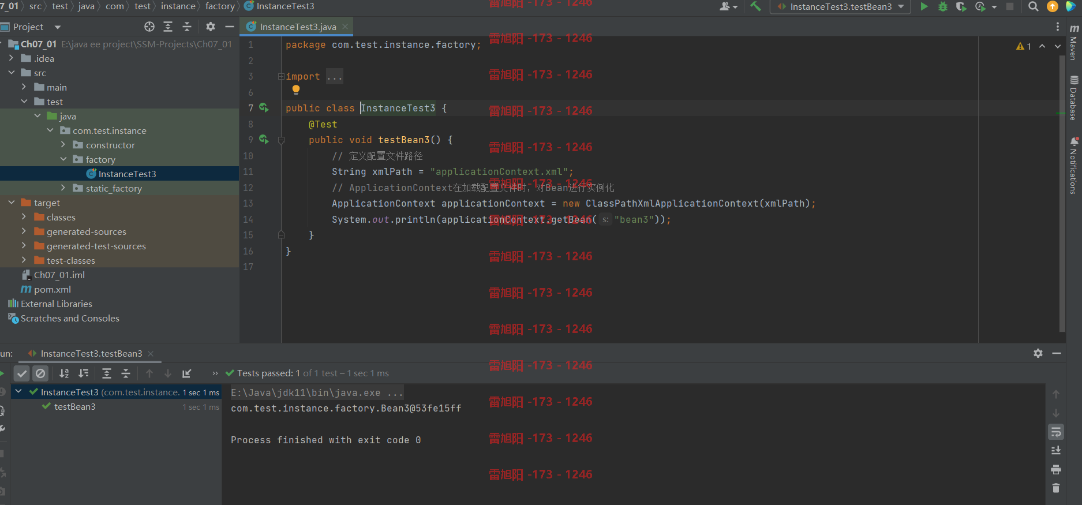Select testBean3 test result

point(75,407)
